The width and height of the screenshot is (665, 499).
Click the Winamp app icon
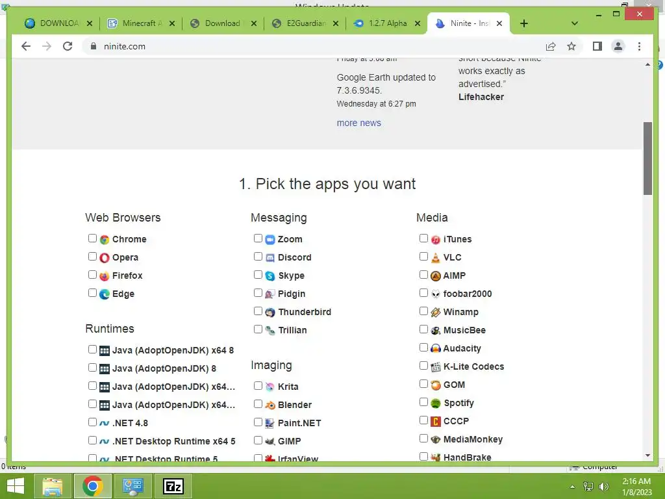[436, 313]
